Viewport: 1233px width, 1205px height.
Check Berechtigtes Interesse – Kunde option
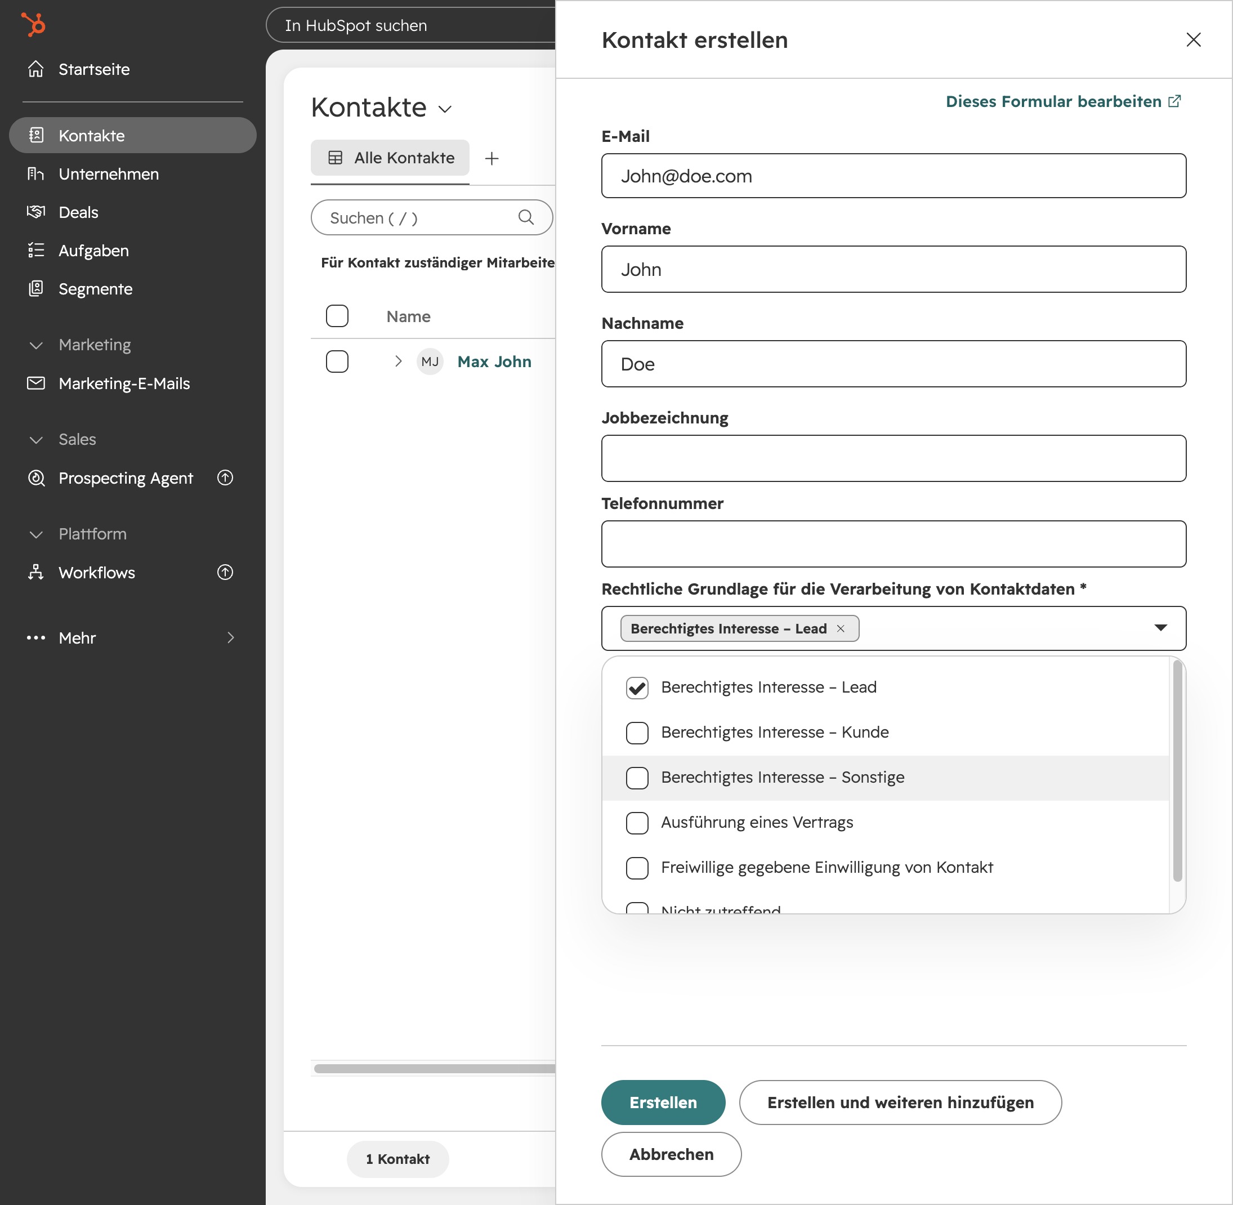click(x=637, y=733)
